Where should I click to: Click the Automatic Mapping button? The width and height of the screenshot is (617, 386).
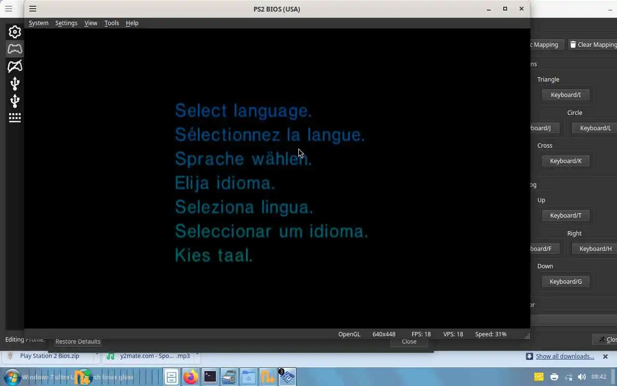[547, 44]
